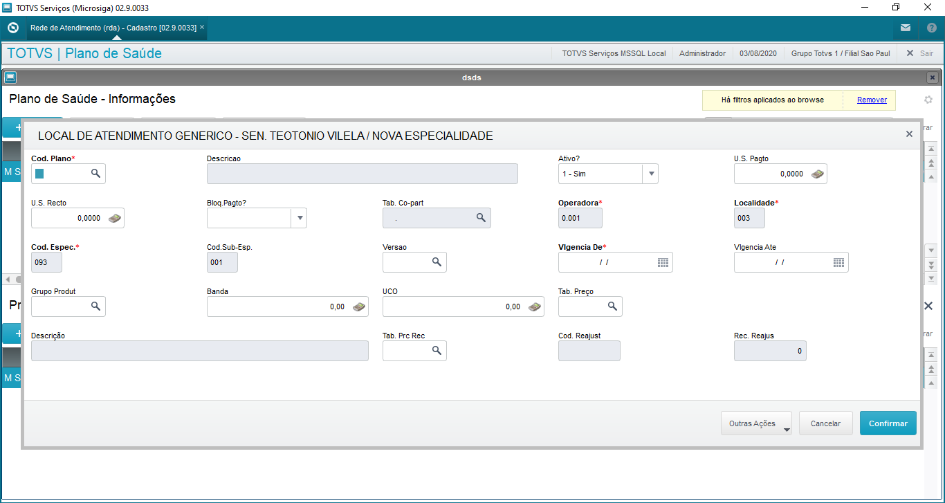The height and width of the screenshot is (503, 945).
Task: Open the Grupo Produt lookup magnifier
Action: point(95,307)
